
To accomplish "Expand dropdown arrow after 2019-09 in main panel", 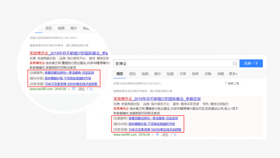I will (153, 135).
